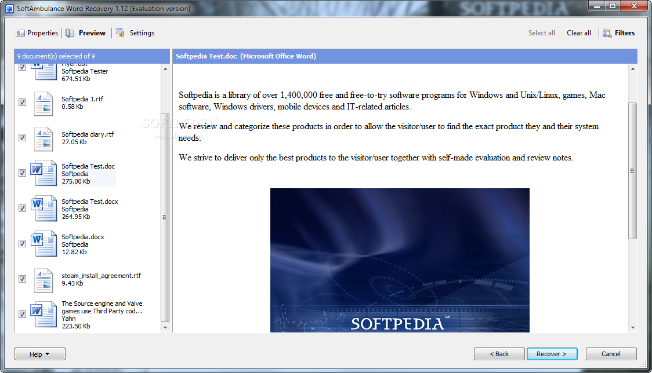Click the Softpedia image in preview
The image size is (652, 373).
400,260
